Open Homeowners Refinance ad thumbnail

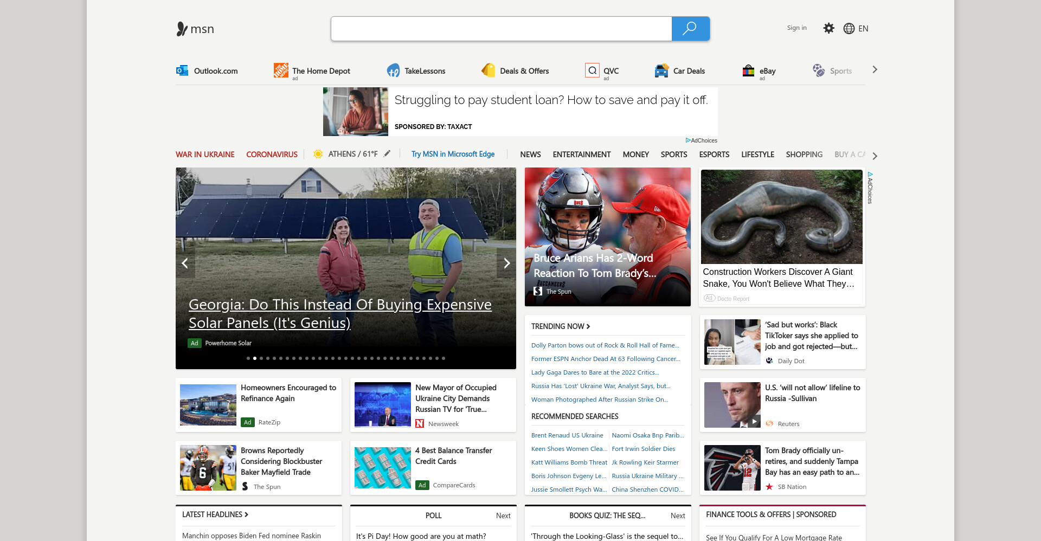[208, 405]
